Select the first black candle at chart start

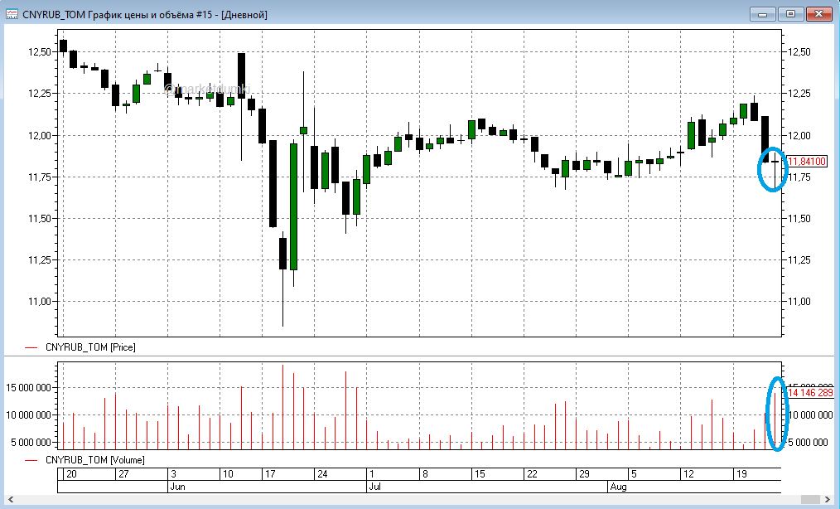[63, 46]
